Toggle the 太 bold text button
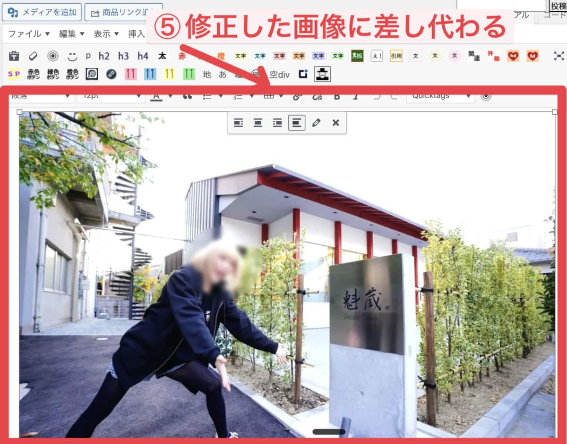The image size is (567, 444). point(162,56)
